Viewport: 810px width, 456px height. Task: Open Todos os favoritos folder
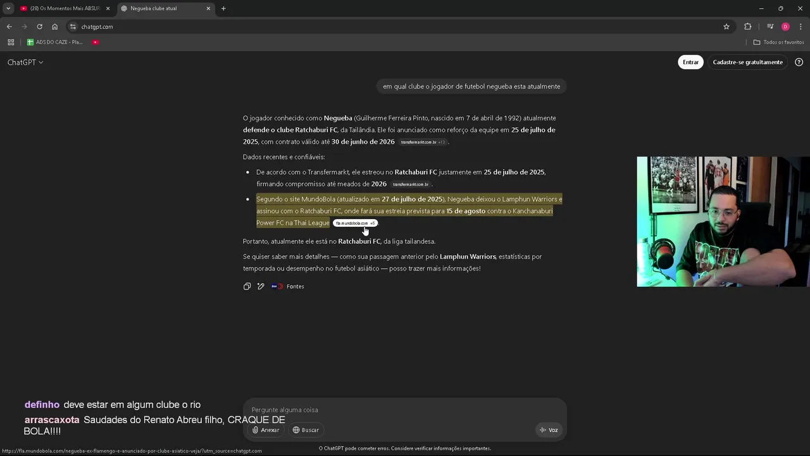(778, 42)
